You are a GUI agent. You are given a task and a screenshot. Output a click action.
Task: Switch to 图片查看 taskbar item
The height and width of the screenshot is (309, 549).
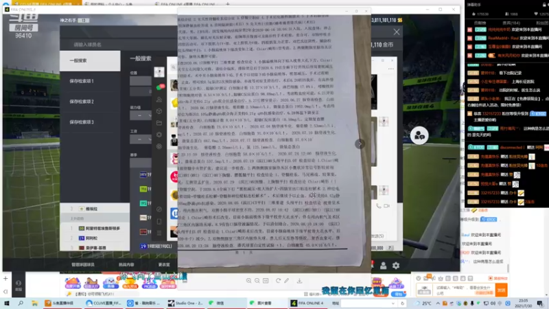click(x=267, y=304)
